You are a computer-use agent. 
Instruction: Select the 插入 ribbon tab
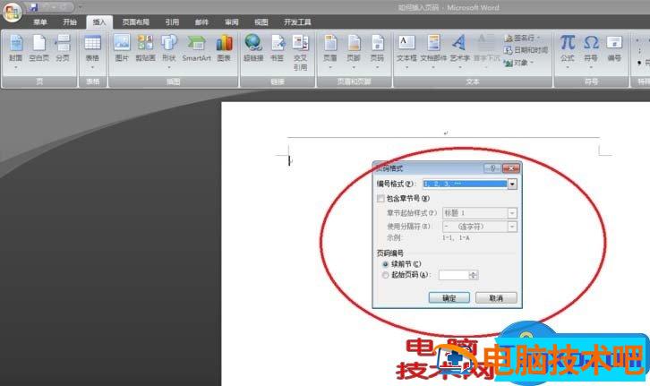pos(99,22)
